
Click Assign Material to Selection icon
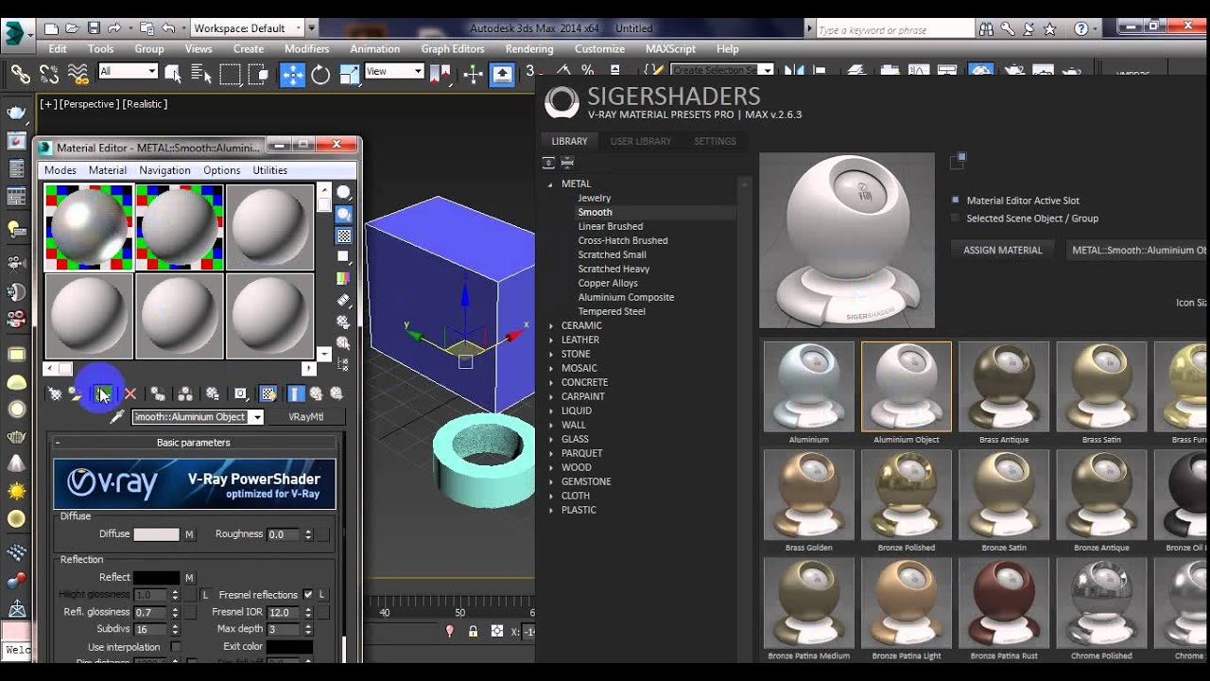[x=103, y=393]
